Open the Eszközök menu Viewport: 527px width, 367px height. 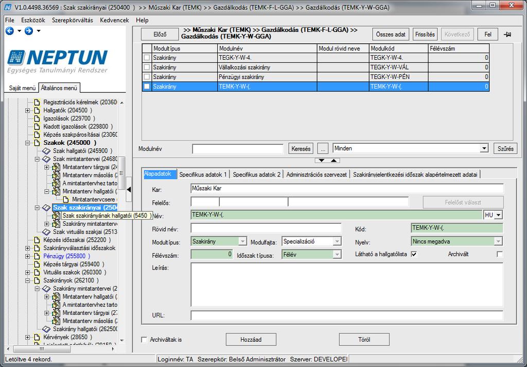[x=33, y=20]
